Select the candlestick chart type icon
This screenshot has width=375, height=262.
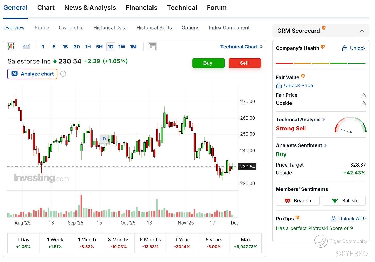pos(11,47)
